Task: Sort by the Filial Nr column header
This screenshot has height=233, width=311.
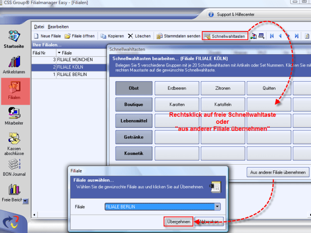Action: coord(44,53)
